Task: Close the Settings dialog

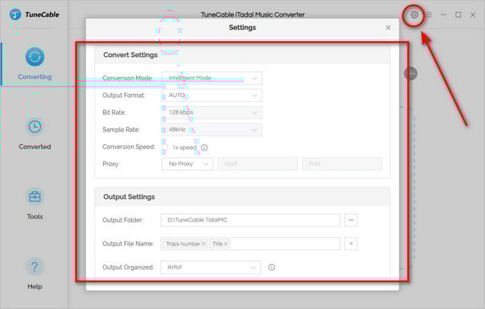Action: click(x=388, y=28)
